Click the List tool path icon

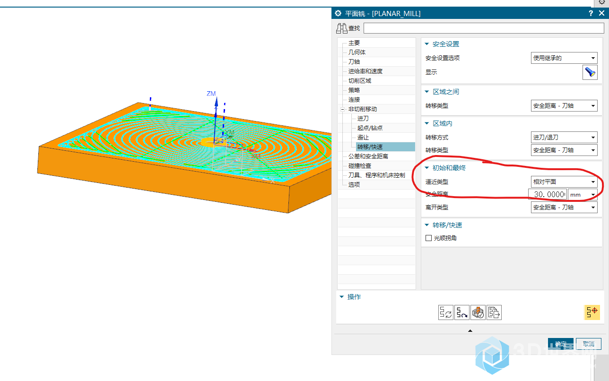(x=494, y=312)
